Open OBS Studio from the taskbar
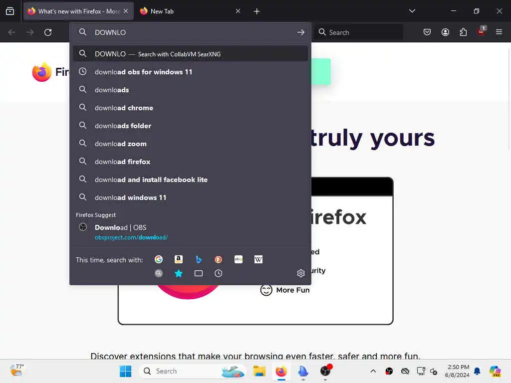The height and width of the screenshot is (383, 511). click(325, 371)
